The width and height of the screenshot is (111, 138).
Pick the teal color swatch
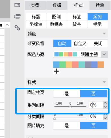(x=82, y=65)
